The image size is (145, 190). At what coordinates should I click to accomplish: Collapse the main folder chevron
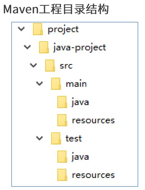(x=39, y=83)
